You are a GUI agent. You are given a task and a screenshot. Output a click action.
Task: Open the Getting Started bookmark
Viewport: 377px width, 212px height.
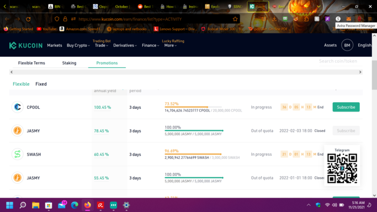[18, 29]
